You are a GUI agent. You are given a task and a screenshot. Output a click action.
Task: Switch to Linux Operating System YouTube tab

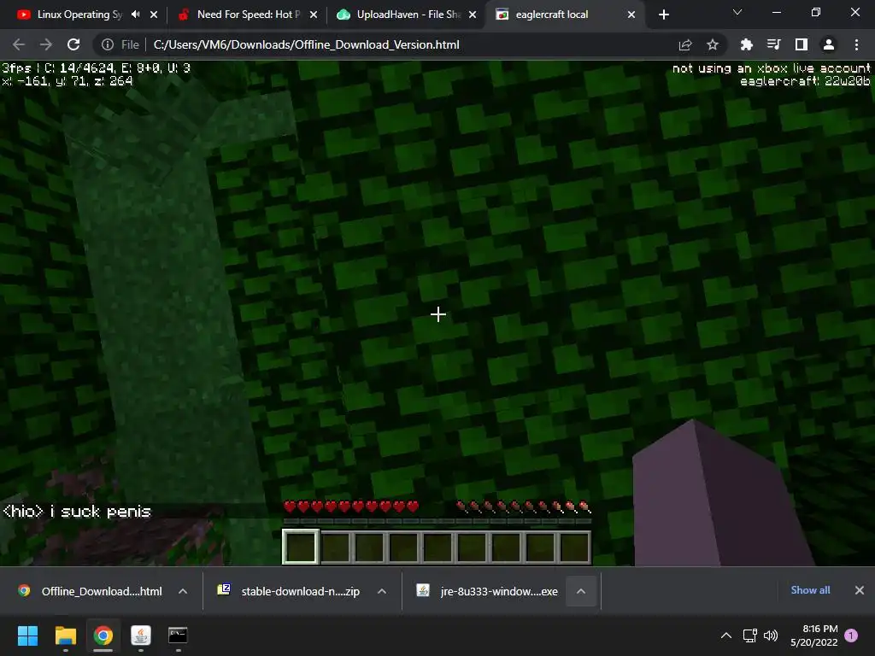click(69, 15)
